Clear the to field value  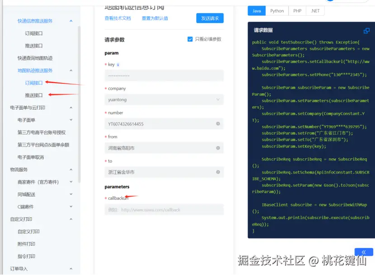(x=218, y=172)
